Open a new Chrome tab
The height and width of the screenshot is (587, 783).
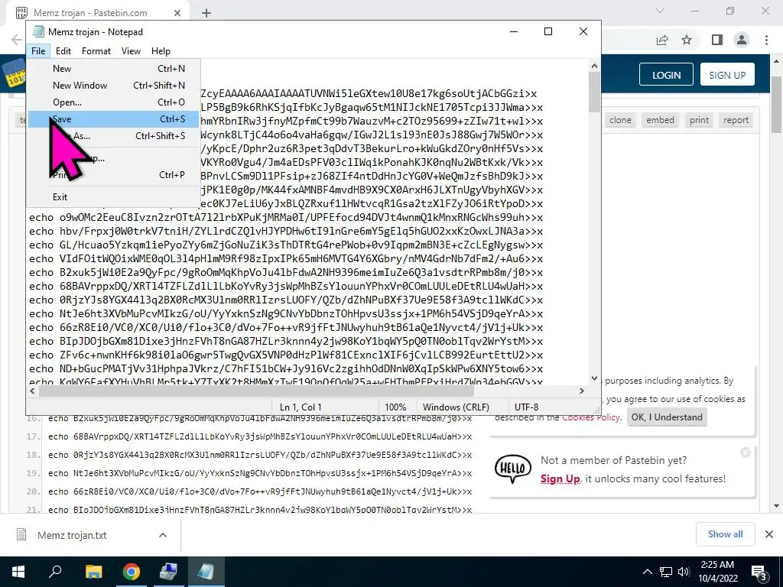(x=206, y=13)
